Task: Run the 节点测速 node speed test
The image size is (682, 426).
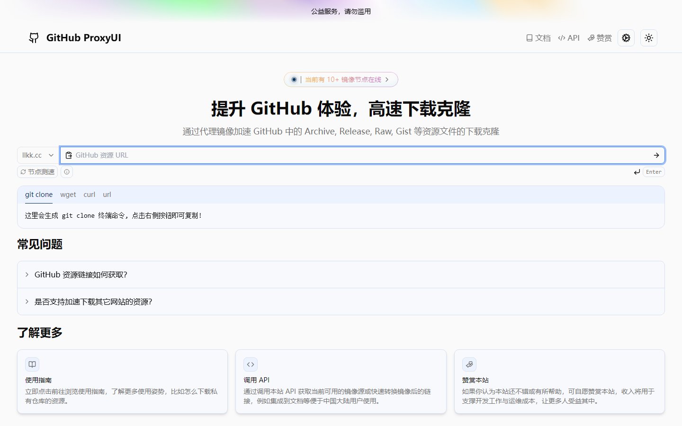Action: tap(37, 172)
